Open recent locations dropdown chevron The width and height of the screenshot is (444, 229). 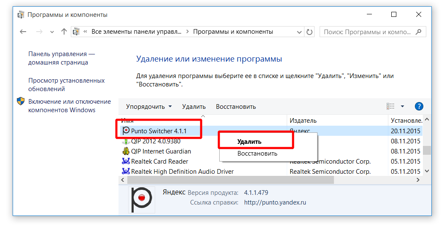(x=52, y=32)
